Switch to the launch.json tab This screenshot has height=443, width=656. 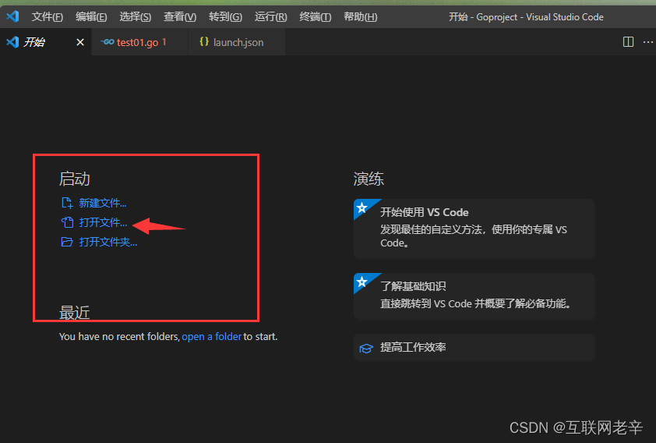coord(237,42)
